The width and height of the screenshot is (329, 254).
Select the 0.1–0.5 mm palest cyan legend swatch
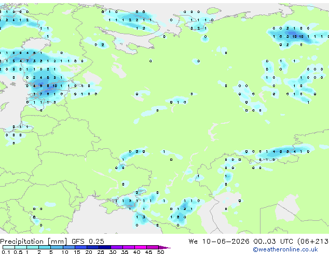[x=9, y=247]
